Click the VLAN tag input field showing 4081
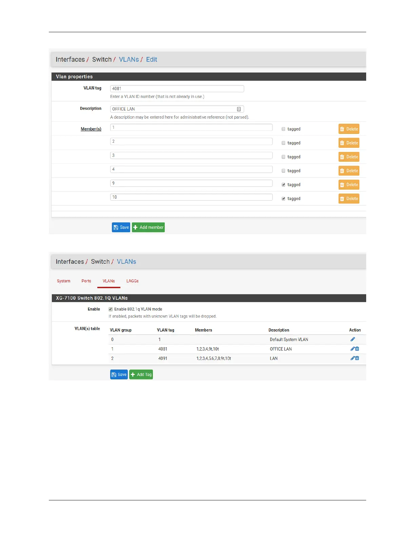Image resolution: width=415 pixels, height=537 pixels. tap(177, 88)
